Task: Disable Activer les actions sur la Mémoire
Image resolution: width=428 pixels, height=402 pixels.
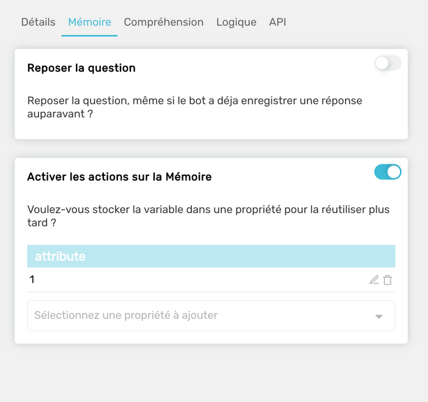Action: click(x=388, y=172)
